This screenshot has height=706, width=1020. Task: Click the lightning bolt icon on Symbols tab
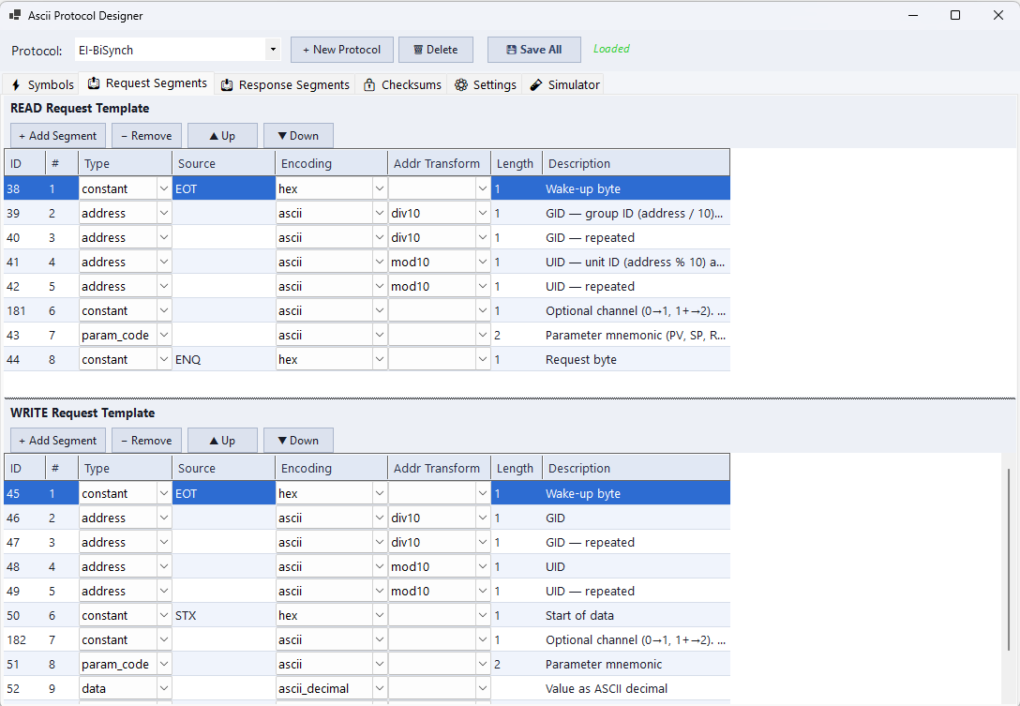pos(15,83)
